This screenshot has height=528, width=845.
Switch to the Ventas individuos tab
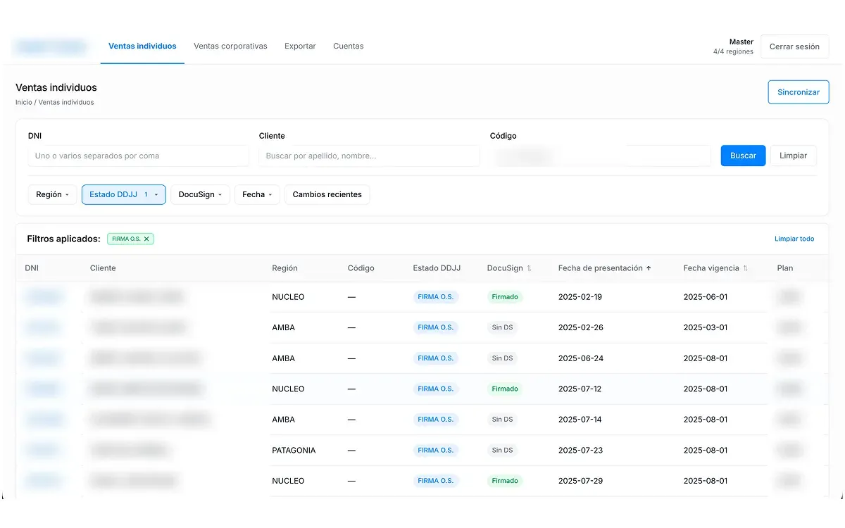142,46
